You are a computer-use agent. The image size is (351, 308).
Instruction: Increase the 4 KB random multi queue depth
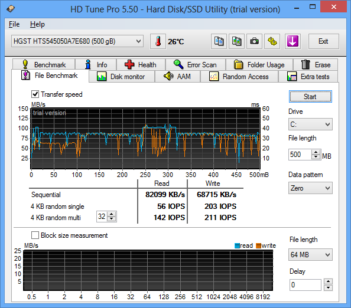coord(112,214)
